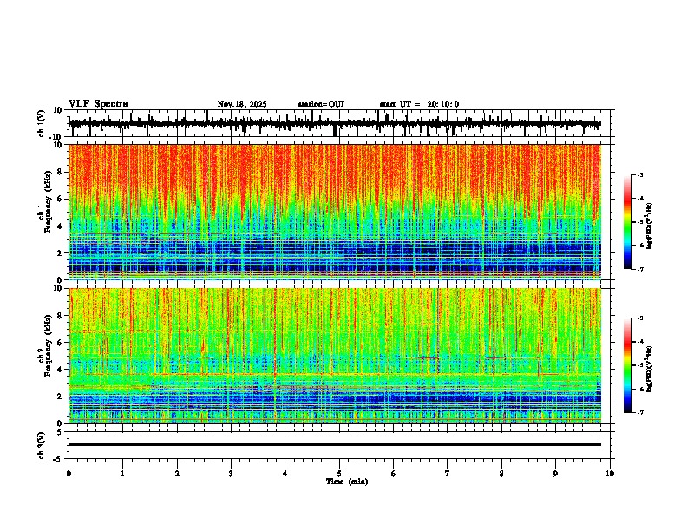This screenshot has width=687, height=531.
Task: Click the ch.2 spectrogram plot
Action: click(x=335, y=356)
